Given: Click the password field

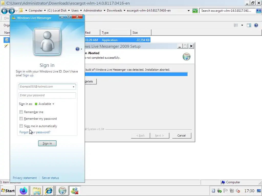Looking at the screenshot, I should (x=47, y=95).
